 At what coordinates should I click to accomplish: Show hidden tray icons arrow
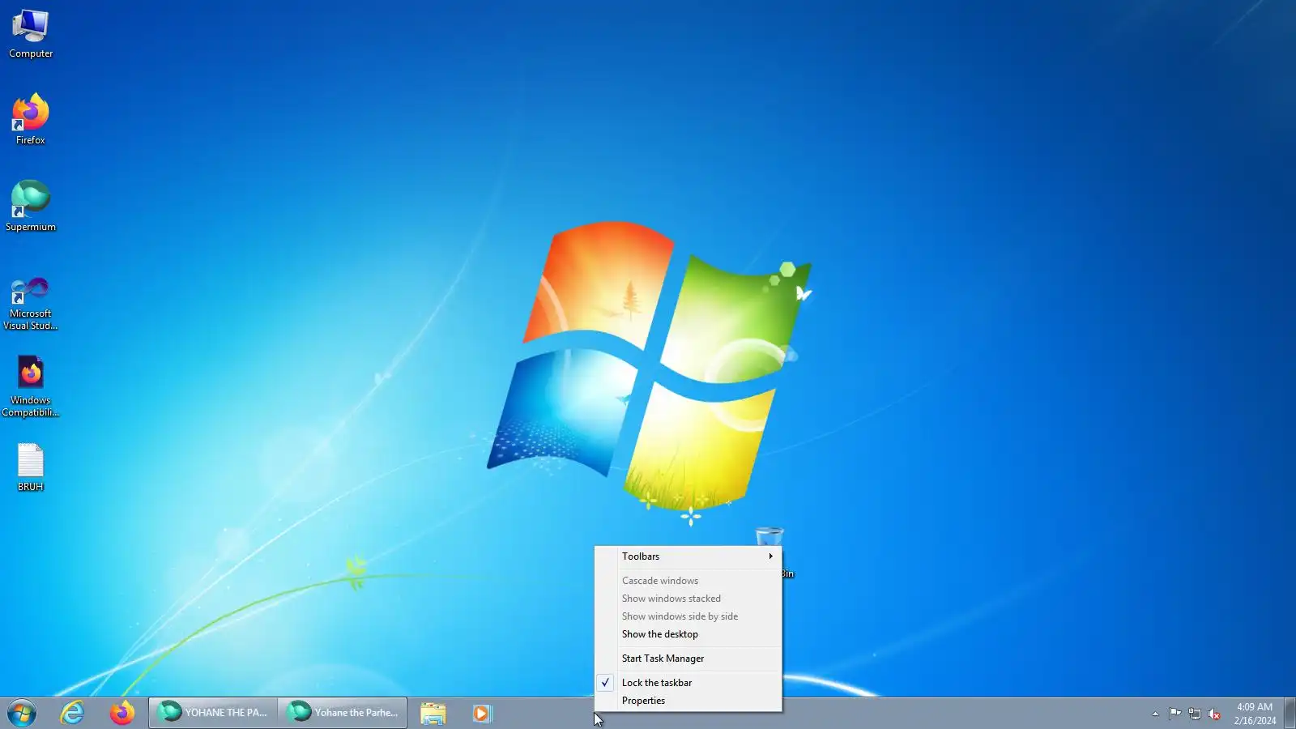[1155, 714]
